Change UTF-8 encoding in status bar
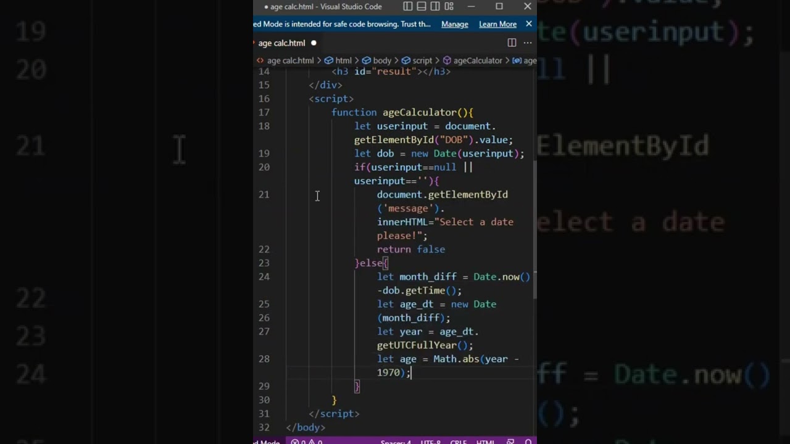This screenshot has height=444, width=790. 431,442
